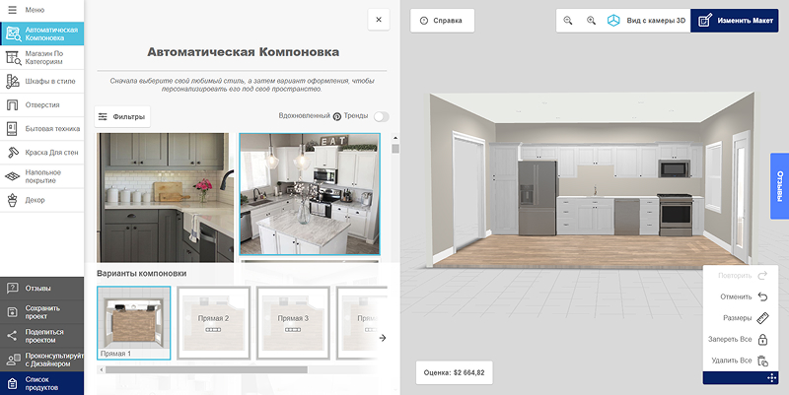Click the Размеры ruler icon
The height and width of the screenshot is (395, 789).
[762, 318]
